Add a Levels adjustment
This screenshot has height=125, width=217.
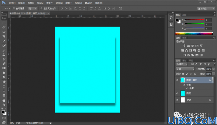click(188, 46)
